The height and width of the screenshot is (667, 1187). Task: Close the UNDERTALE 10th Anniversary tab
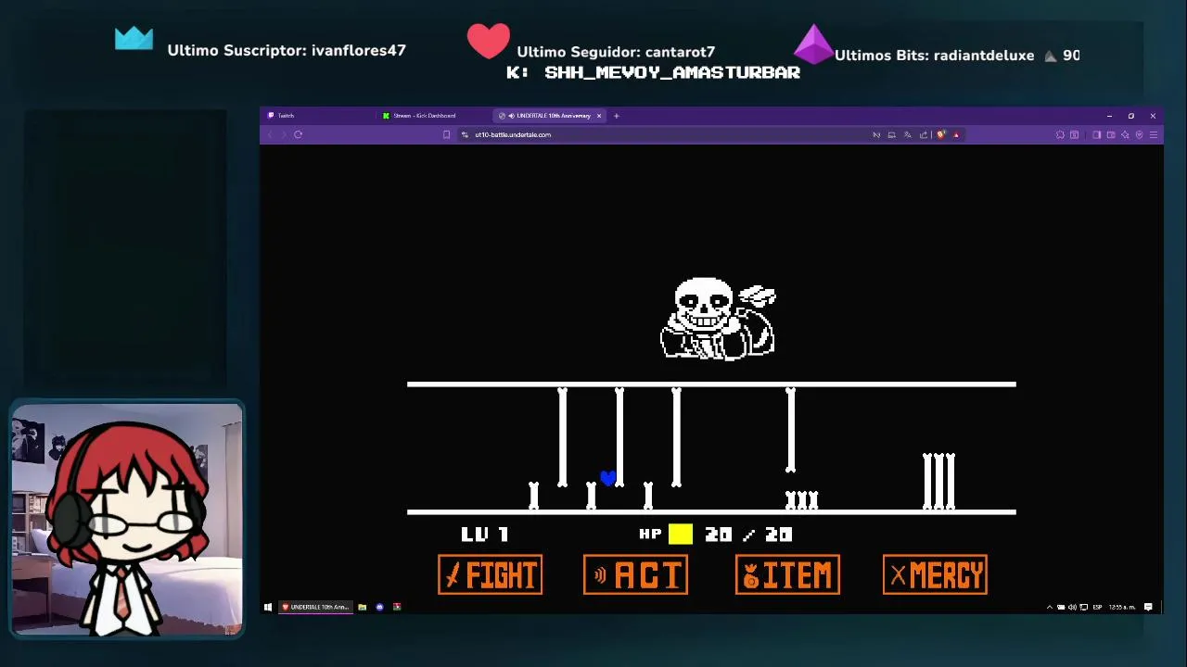pos(599,116)
